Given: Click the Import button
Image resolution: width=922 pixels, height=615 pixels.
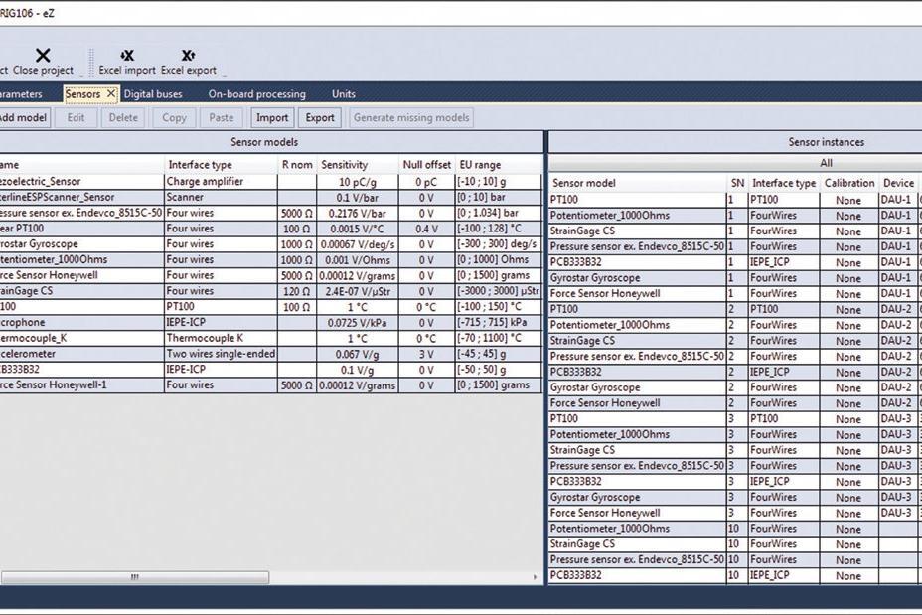Looking at the screenshot, I should (x=271, y=117).
